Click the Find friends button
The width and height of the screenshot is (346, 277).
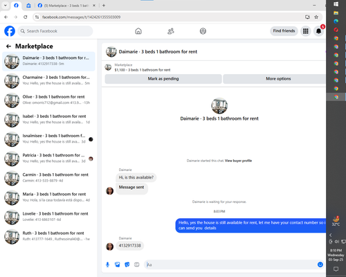284,31
